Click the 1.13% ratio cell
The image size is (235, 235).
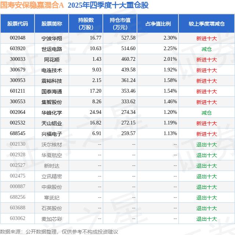[170, 134]
